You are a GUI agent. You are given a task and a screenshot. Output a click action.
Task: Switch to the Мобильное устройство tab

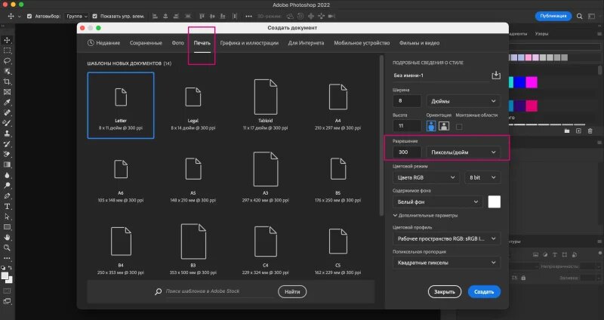[x=362, y=43]
